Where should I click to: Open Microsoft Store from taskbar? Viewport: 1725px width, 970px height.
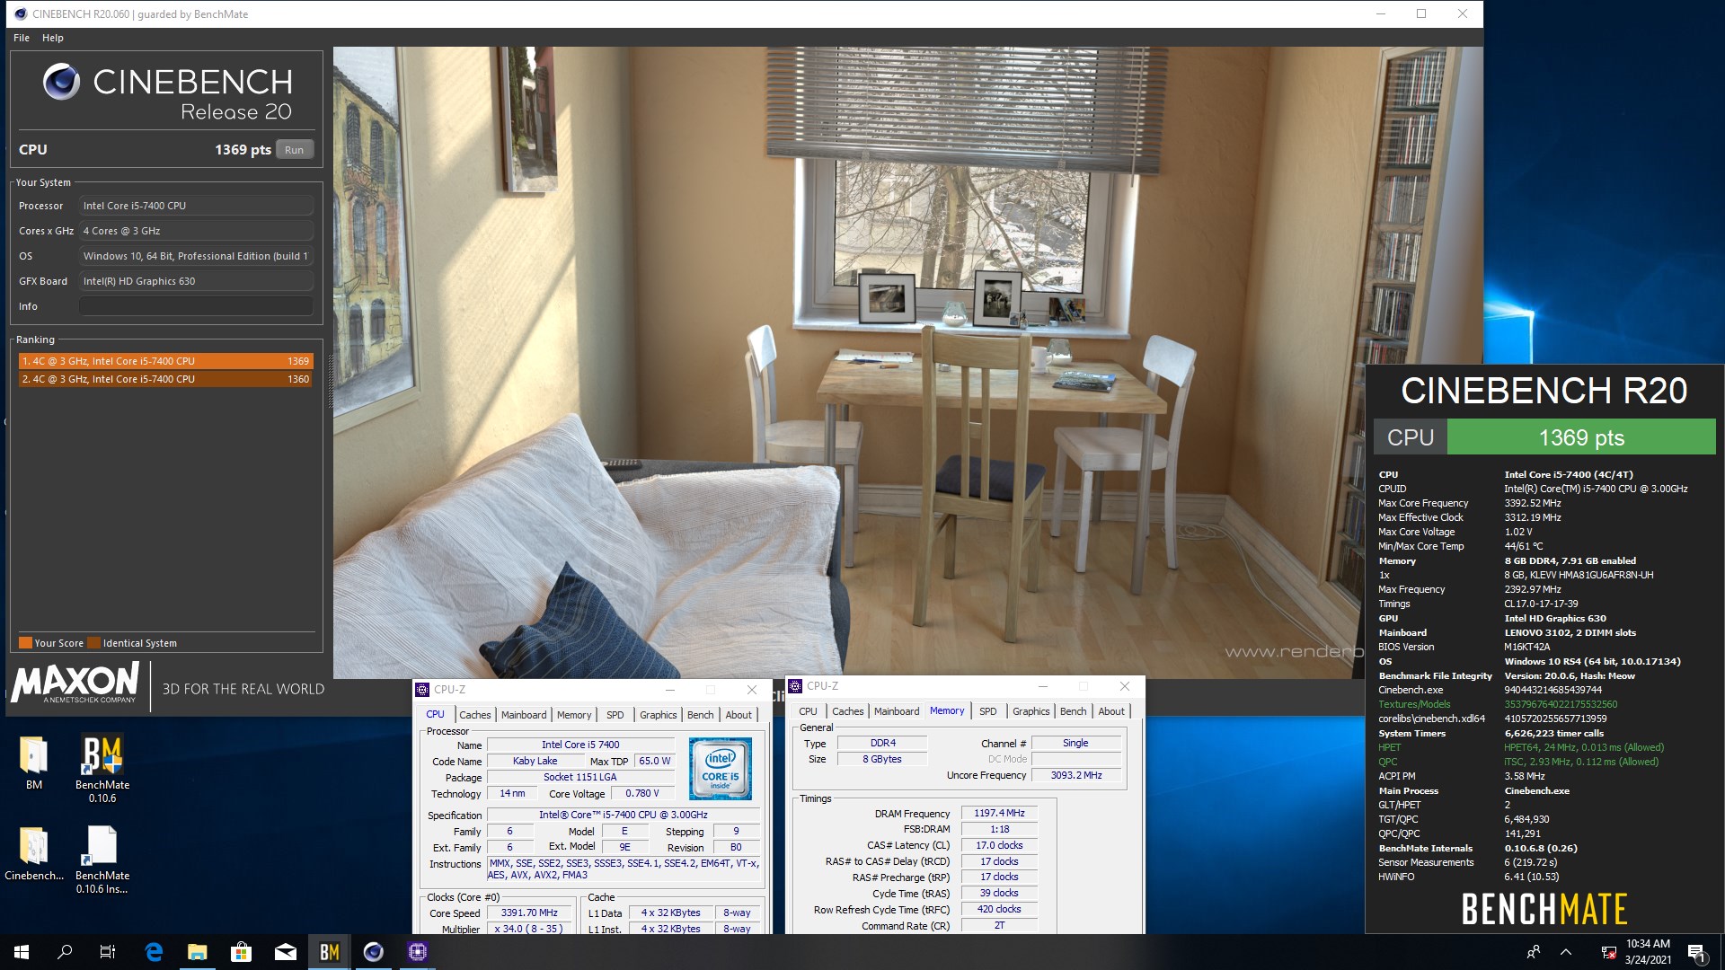click(x=241, y=952)
